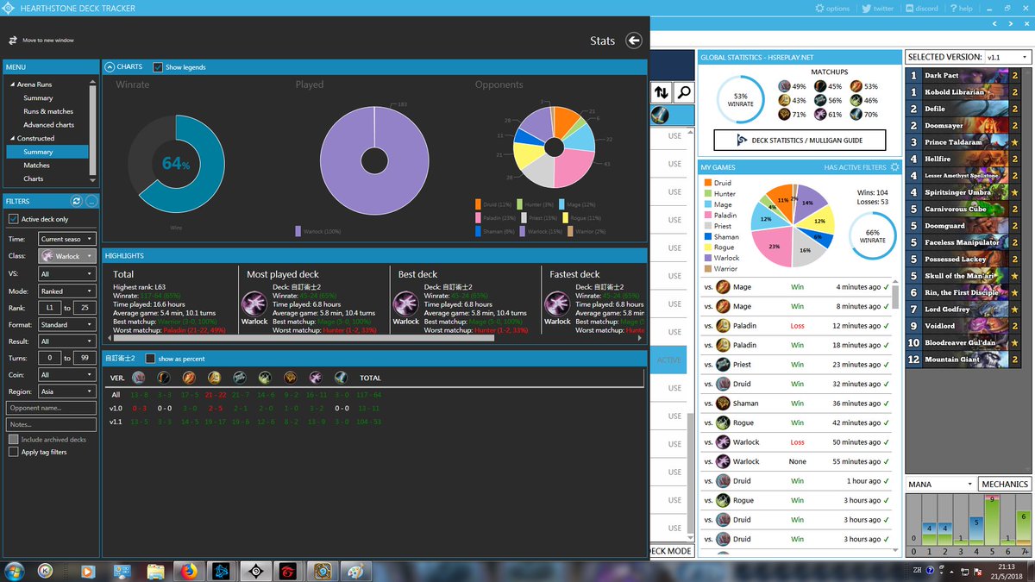Click the sort arrows icon above the deck list

[662, 92]
